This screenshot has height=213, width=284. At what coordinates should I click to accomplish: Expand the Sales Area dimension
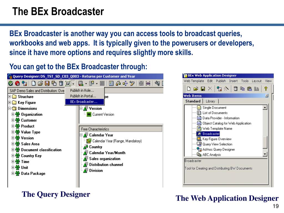pos(13,144)
